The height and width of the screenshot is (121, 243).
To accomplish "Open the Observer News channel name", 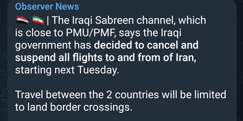I will click(47, 7).
